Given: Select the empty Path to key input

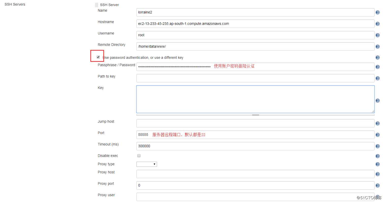Looking at the screenshot, I should (255, 78).
